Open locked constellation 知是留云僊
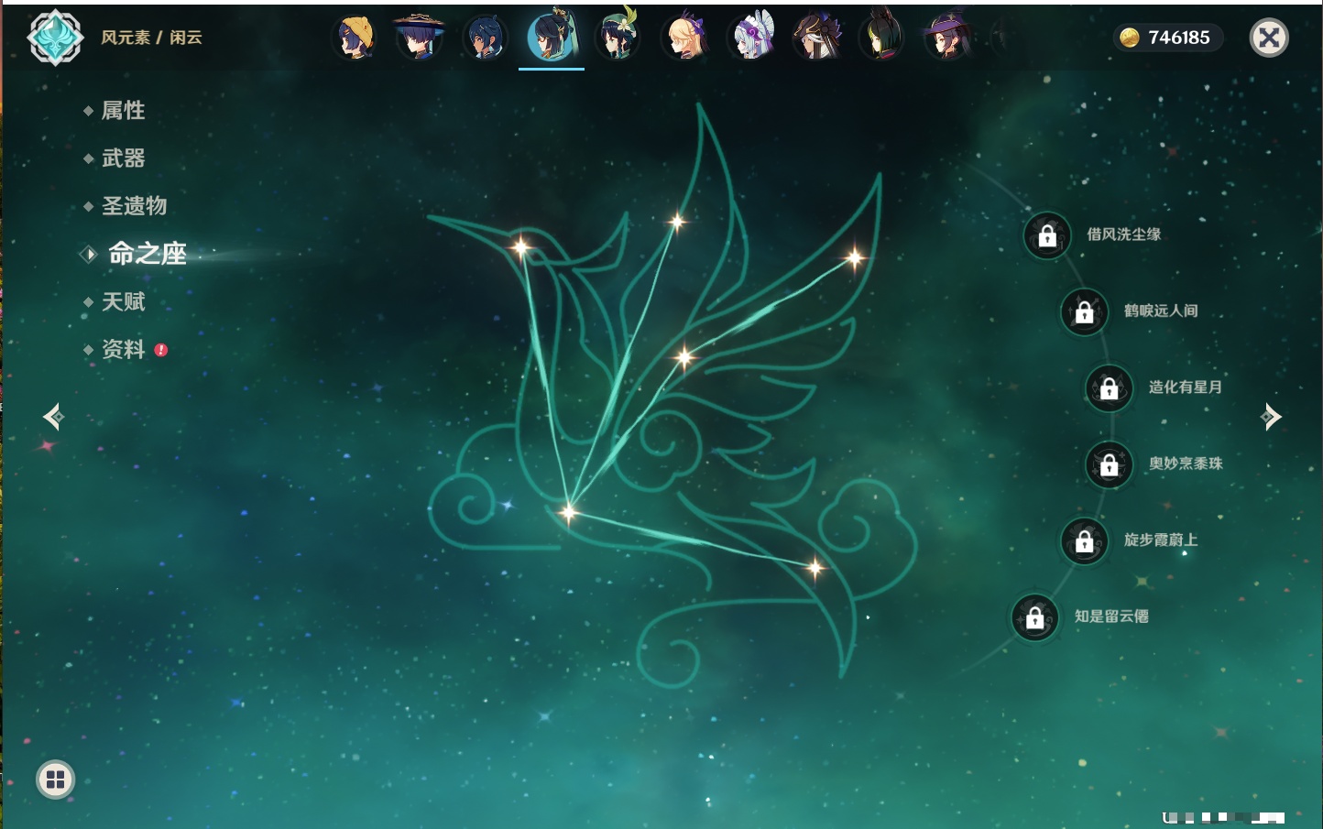Screen dimensions: 1323x829 [1035, 617]
